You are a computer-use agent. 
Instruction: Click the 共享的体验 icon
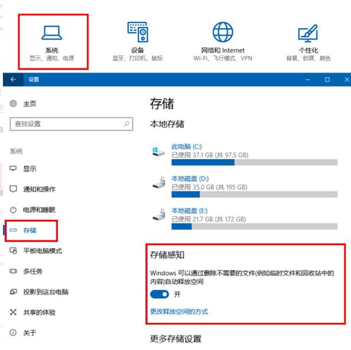pos(13,312)
